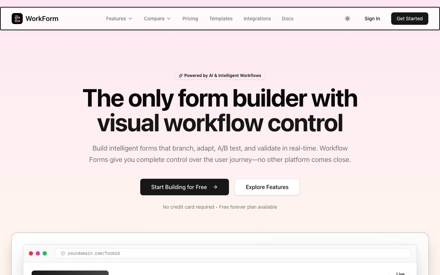Click the WorkForm brand name text
The height and width of the screenshot is (275, 440).
(42, 19)
